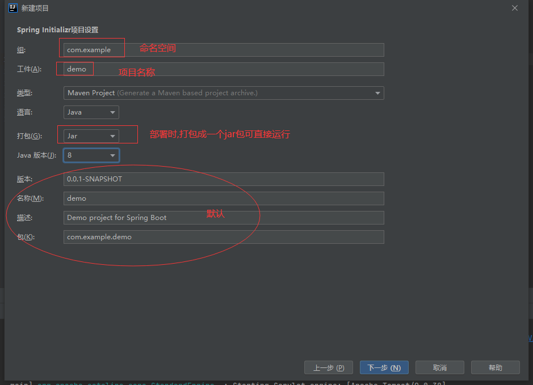Viewport: 533px width, 385px height.
Task: Edit the 组 field containing com.example
Action: (224, 50)
